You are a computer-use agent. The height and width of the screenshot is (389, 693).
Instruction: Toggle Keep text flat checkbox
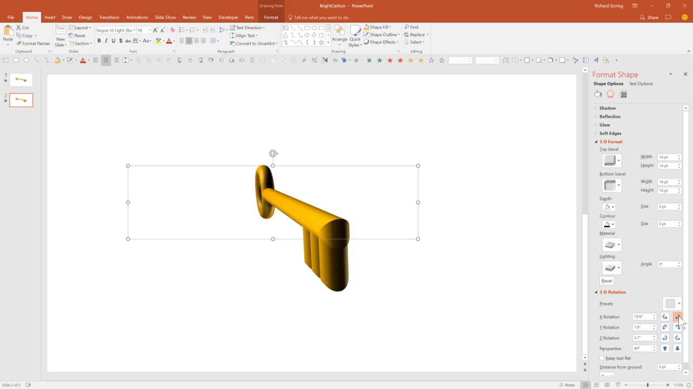602,358
